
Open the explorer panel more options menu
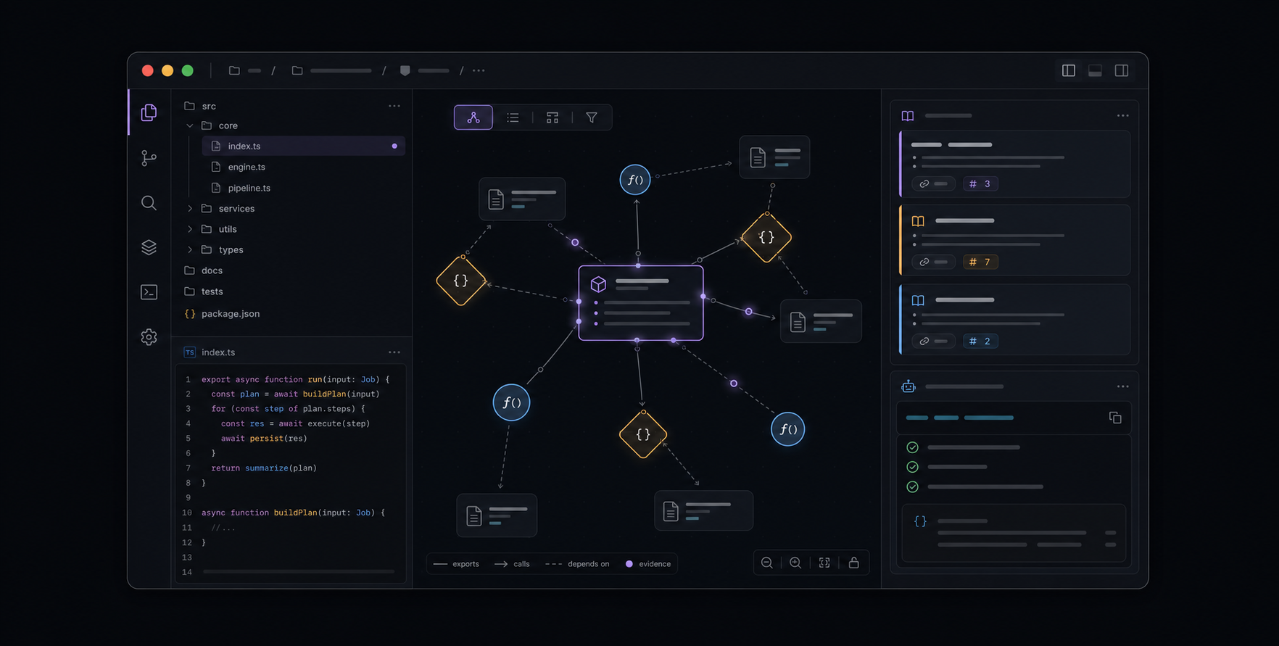tap(394, 106)
